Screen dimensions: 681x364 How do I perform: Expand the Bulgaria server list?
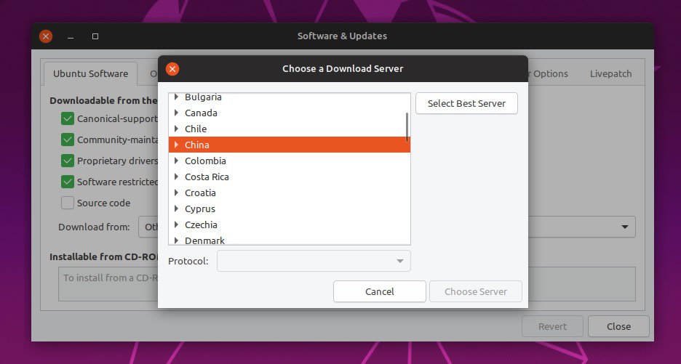176,97
